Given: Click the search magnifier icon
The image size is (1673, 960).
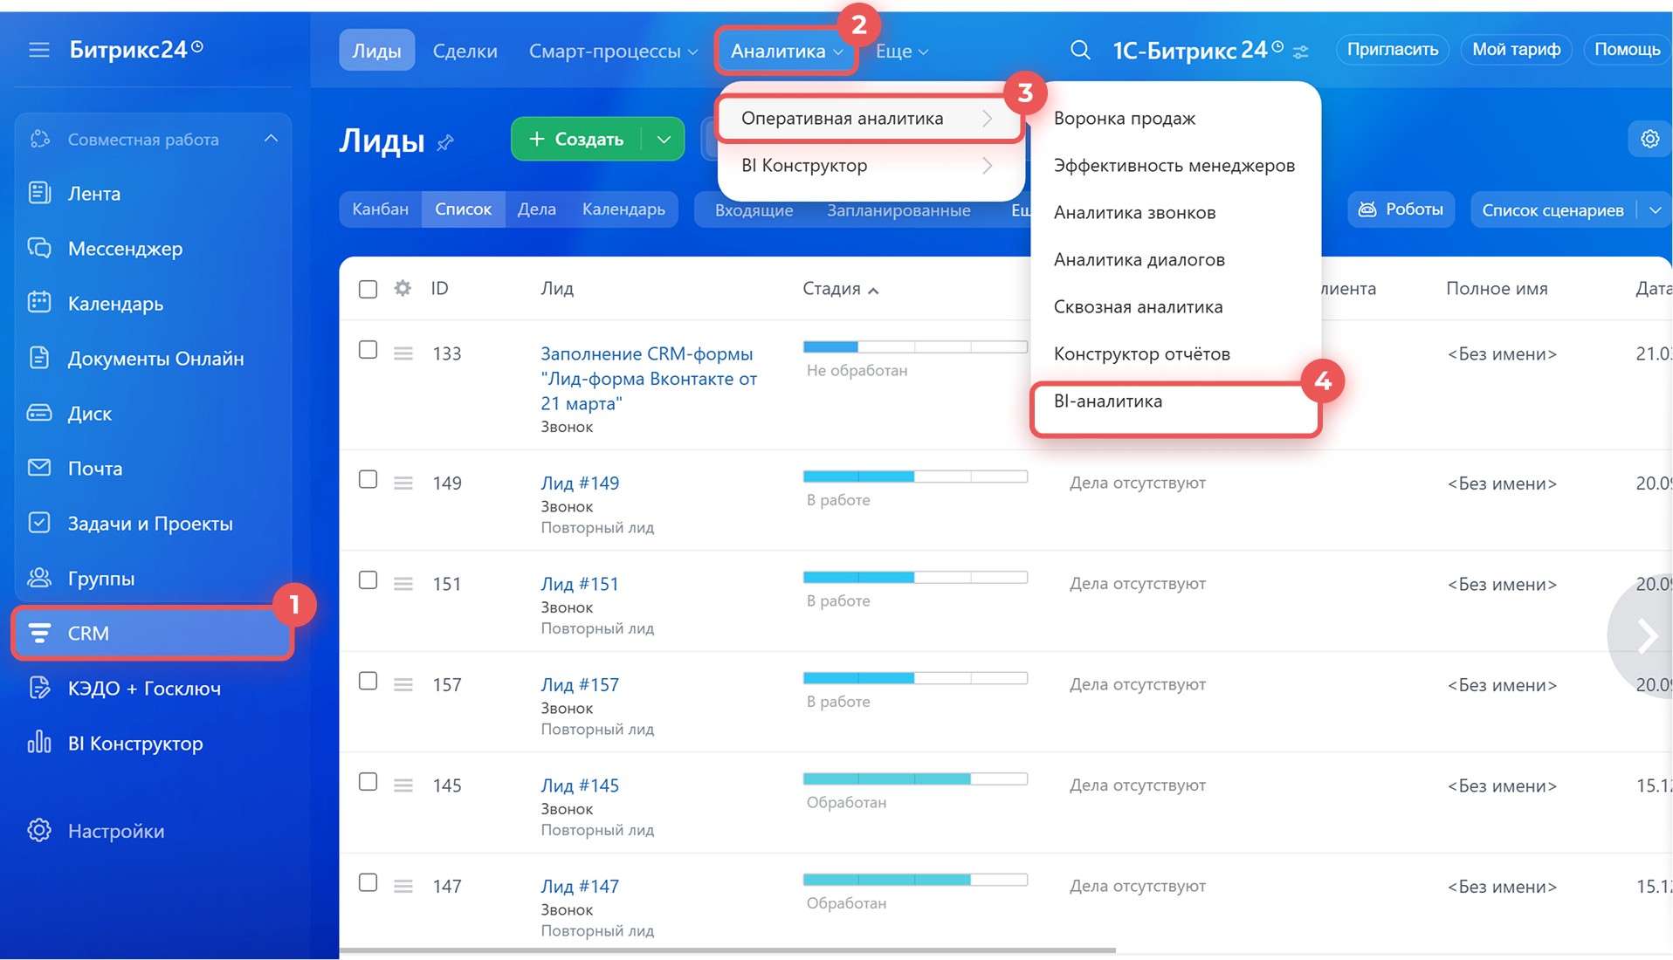Looking at the screenshot, I should [1080, 50].
